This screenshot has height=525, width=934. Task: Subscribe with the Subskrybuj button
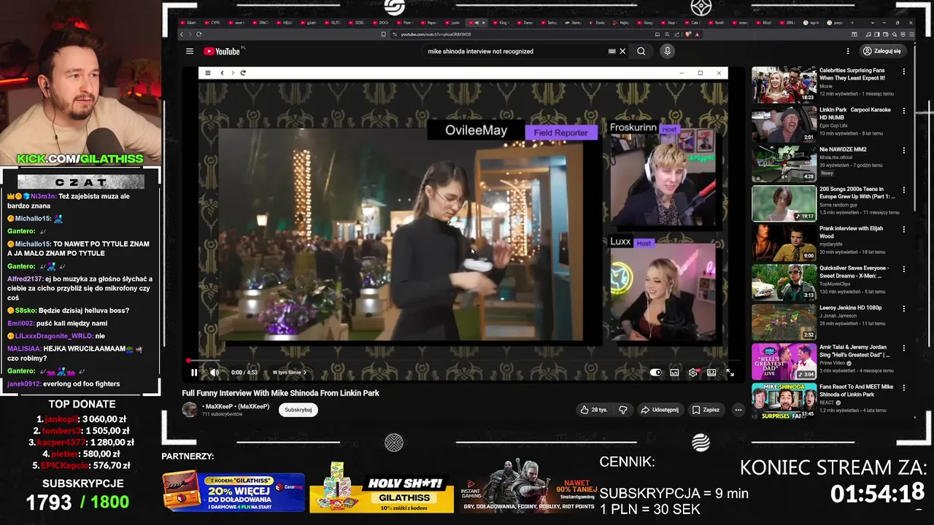[x=298, y=410]
